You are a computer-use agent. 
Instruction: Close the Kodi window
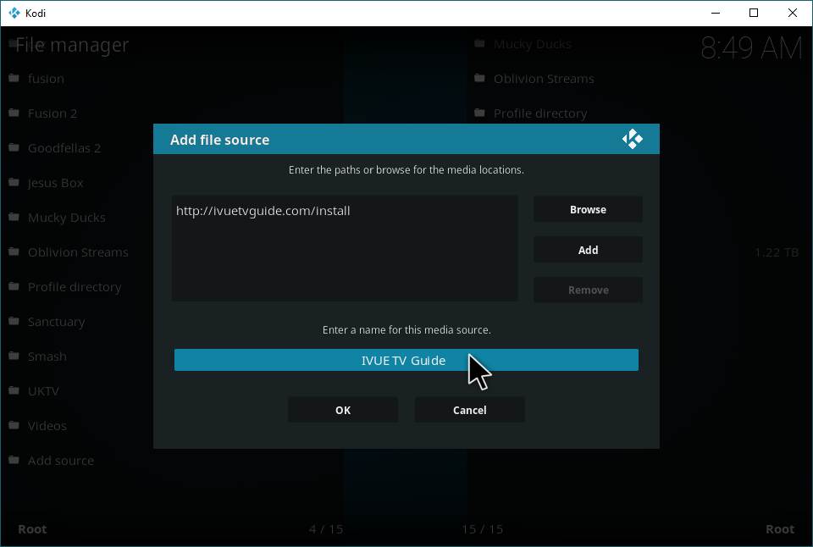tap(793, 13)
